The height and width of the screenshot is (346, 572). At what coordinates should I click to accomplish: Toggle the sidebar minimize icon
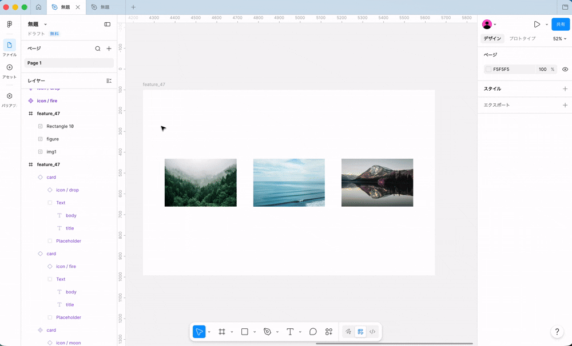coord(108,25)
